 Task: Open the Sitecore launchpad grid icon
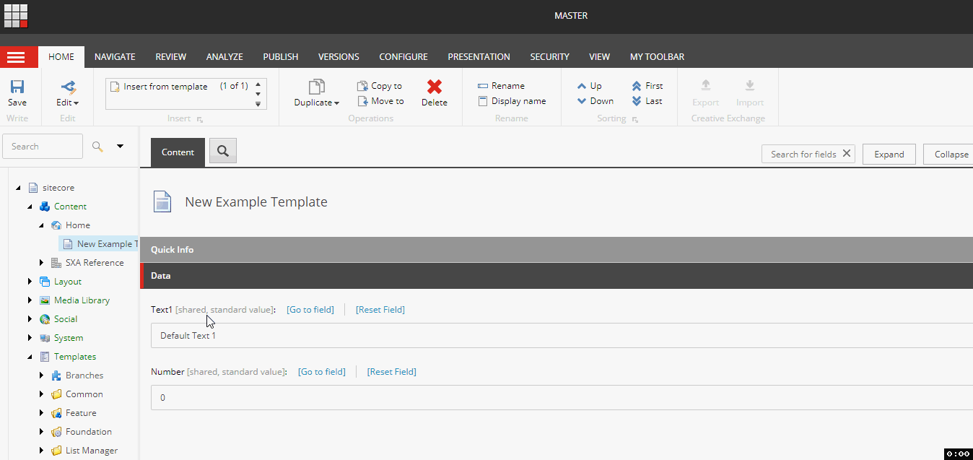point(16,15)
